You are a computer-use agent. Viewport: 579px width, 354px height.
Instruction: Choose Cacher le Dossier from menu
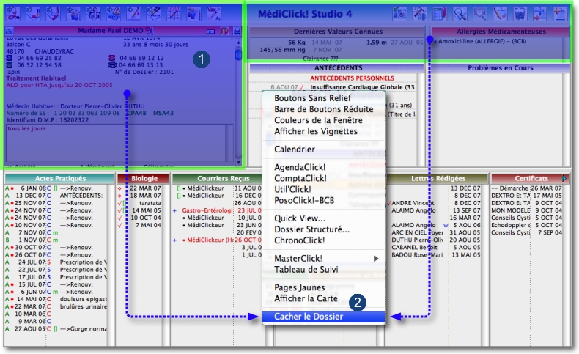(x=323, y=317)
